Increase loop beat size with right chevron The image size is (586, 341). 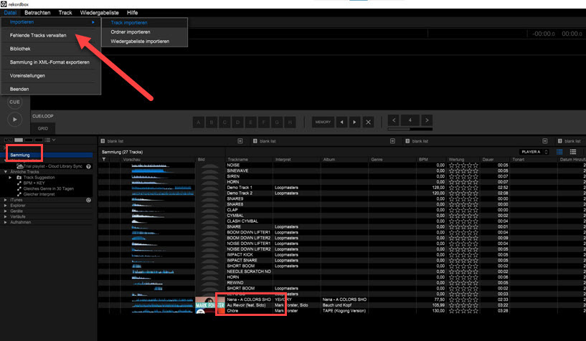[427, 120]
